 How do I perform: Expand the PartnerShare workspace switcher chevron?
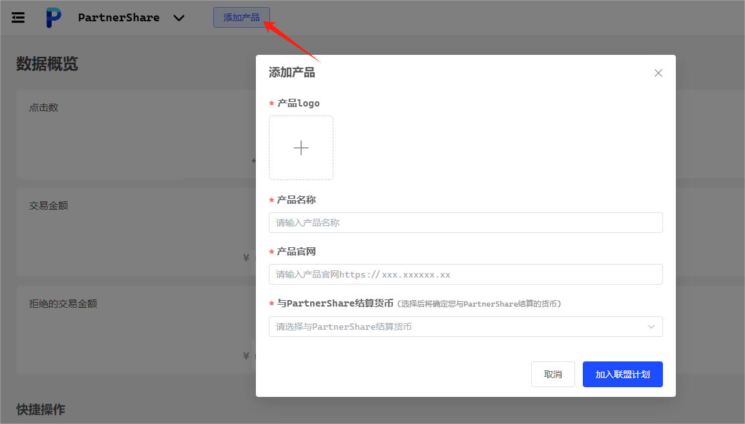point(179,18)
